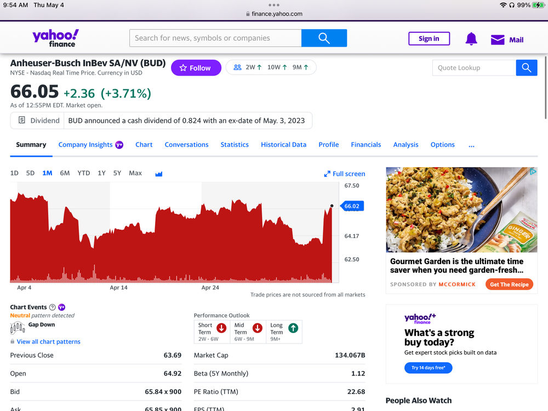Expand the hidden navigation tabs ellipsis
548x411 pixels.
(x=471, y=145)
